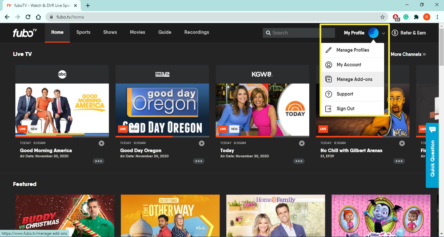Open a new browser tab with plus
The image size is (444, 237).
88,6
